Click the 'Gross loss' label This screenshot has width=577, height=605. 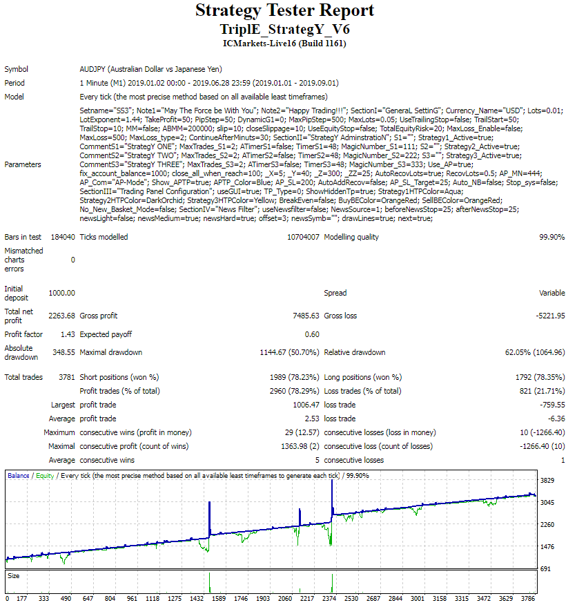[x=340, y=316]
